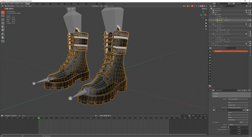
Task: Click the End frame 250 field
Action: pos(203,116)
